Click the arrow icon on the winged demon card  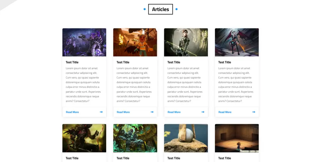click(x=254, y=112)
